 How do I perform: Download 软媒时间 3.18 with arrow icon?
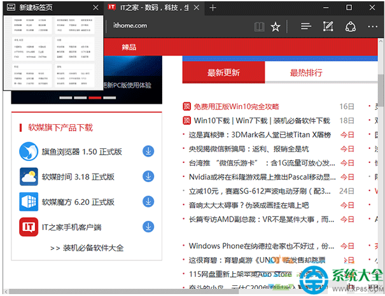point(148,176)
